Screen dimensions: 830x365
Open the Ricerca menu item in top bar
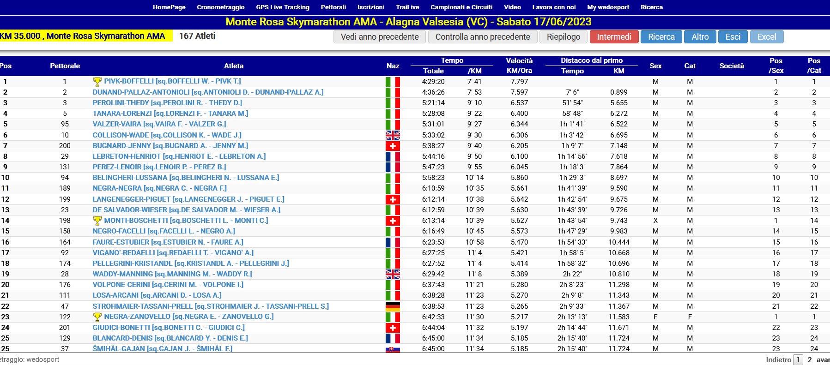(652, 7)
